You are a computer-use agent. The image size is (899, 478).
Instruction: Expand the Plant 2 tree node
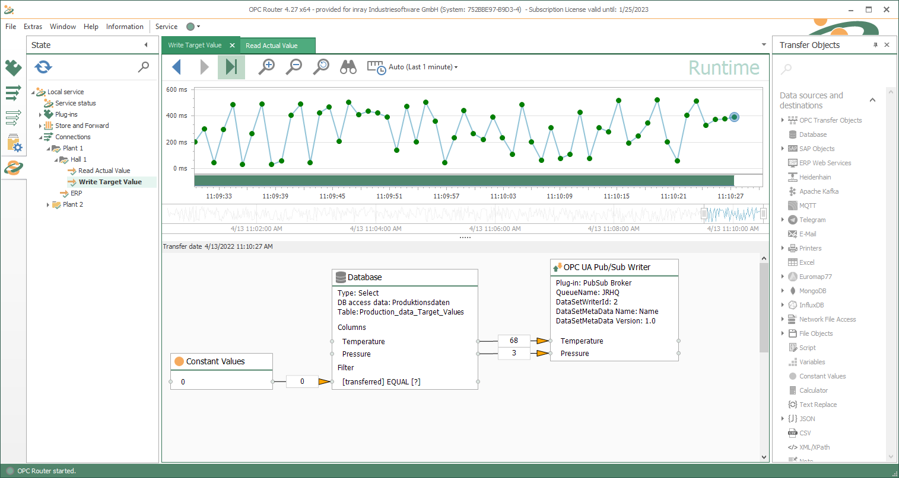(x=48, y=205)
